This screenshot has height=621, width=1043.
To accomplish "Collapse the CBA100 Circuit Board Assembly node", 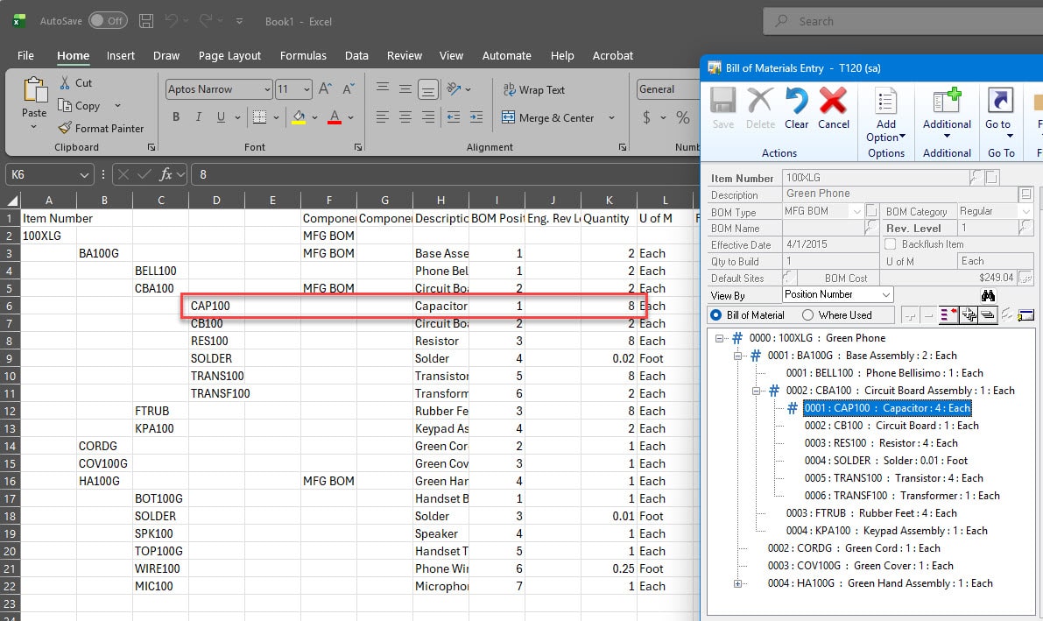I will pos(756,391).
